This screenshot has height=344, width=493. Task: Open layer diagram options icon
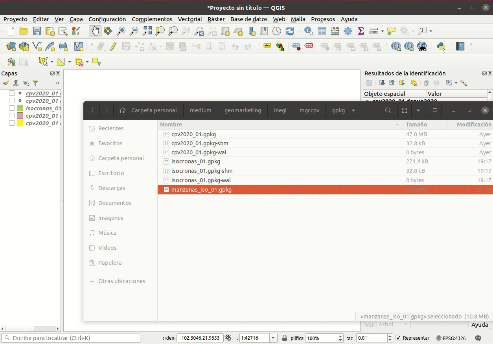pyautogui.click(x=280, y=47)
